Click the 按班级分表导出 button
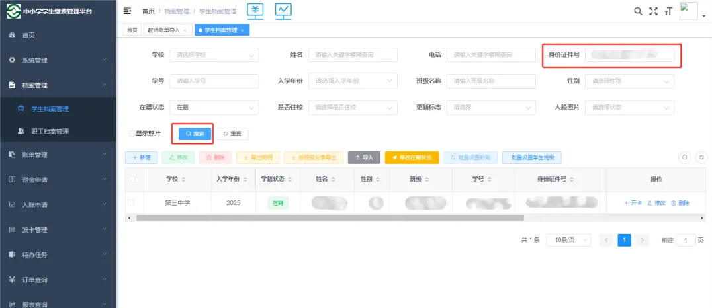 (x=314, y=157)
